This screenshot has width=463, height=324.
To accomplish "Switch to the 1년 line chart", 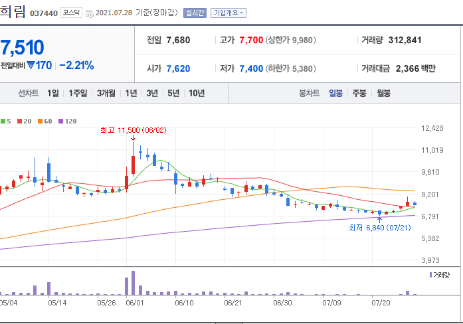I will [x=131, y=93].
